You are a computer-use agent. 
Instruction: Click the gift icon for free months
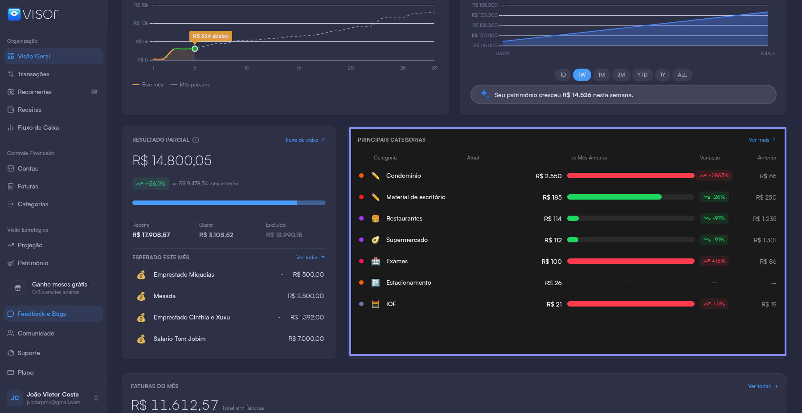click(x=18, y=288)
